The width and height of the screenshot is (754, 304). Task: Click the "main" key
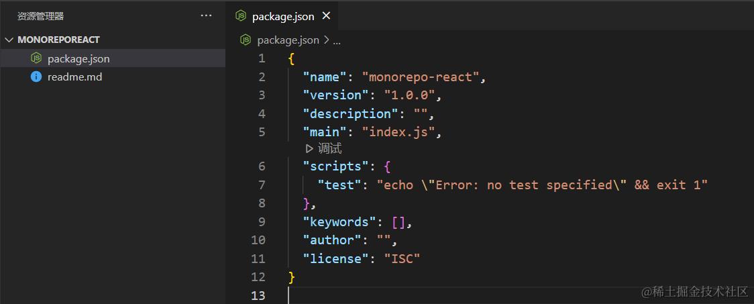(325, 132)
